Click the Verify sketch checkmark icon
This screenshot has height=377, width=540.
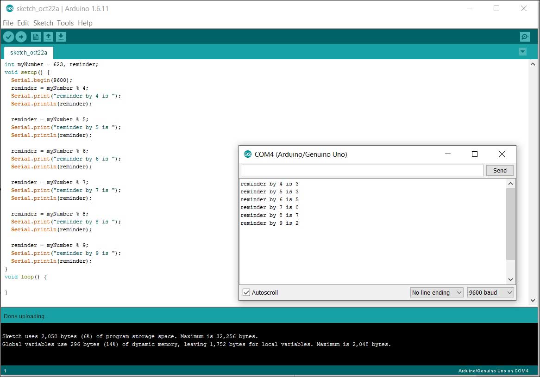click(x=8, y=37)
